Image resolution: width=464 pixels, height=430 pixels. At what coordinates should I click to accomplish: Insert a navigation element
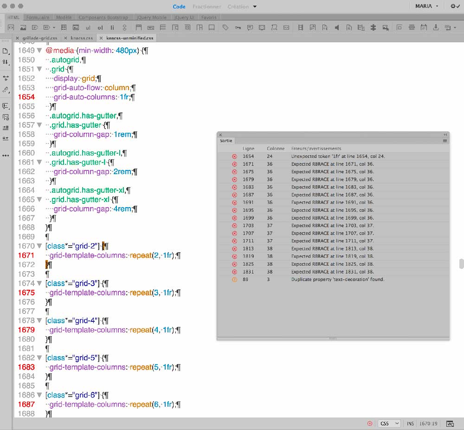tap(151, 27)
